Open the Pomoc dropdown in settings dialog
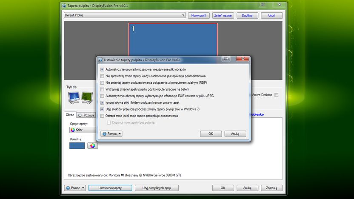Viewport: 354px width, 199px height. tap(111, 134)
